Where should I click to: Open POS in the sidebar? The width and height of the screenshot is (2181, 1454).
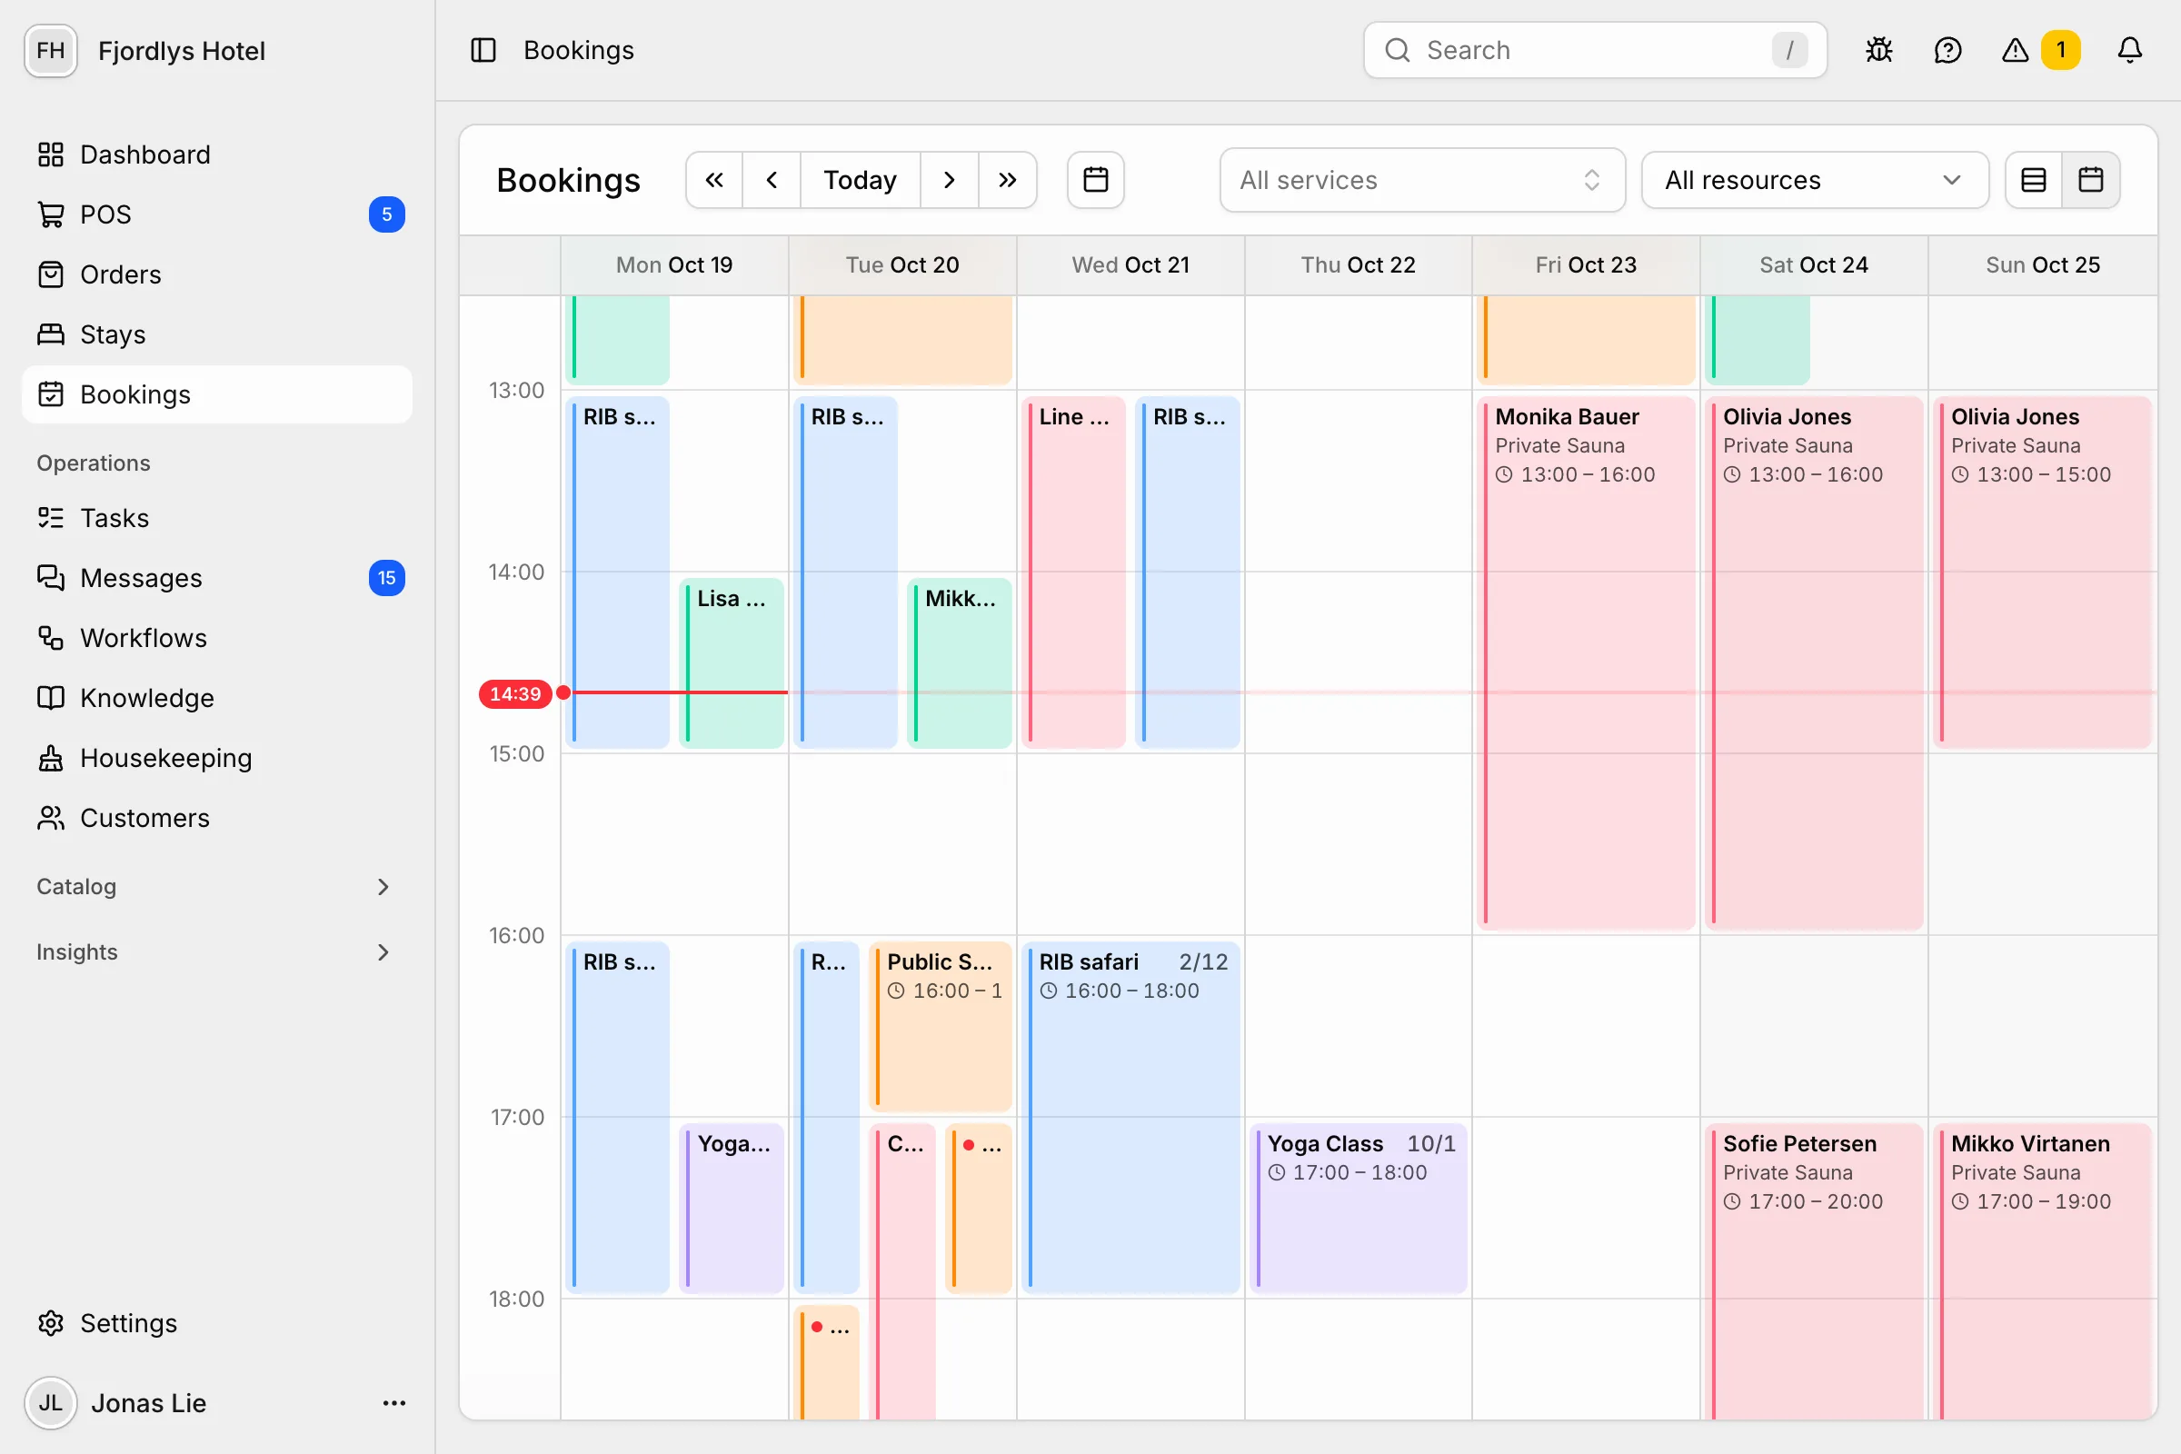coord(217,214)
